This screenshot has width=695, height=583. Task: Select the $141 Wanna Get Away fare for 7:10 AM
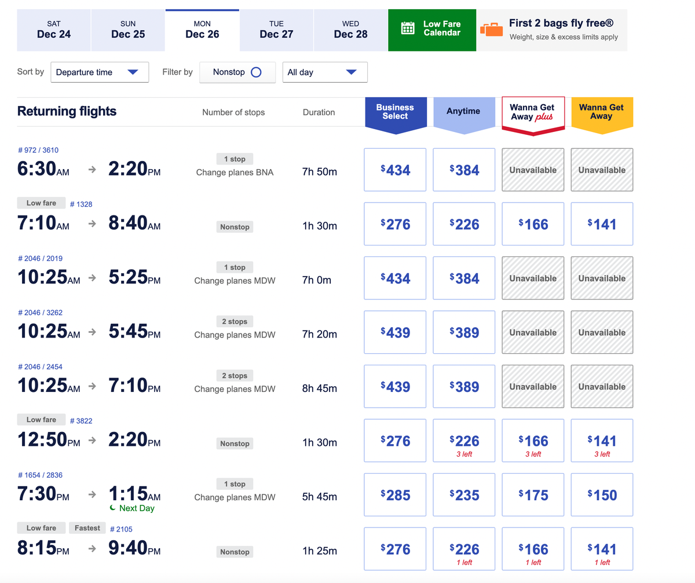coord(602,223)
